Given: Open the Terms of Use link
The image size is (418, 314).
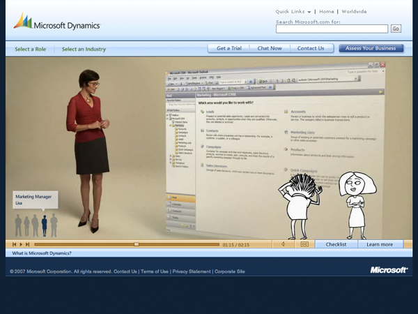Looking at the screenshot, I should tap(155, 271).
